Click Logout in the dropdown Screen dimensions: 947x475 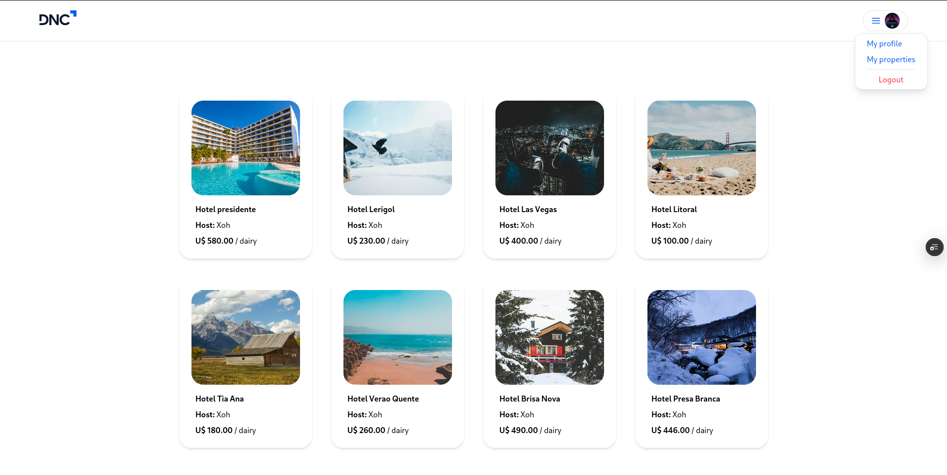pos(891,79)
